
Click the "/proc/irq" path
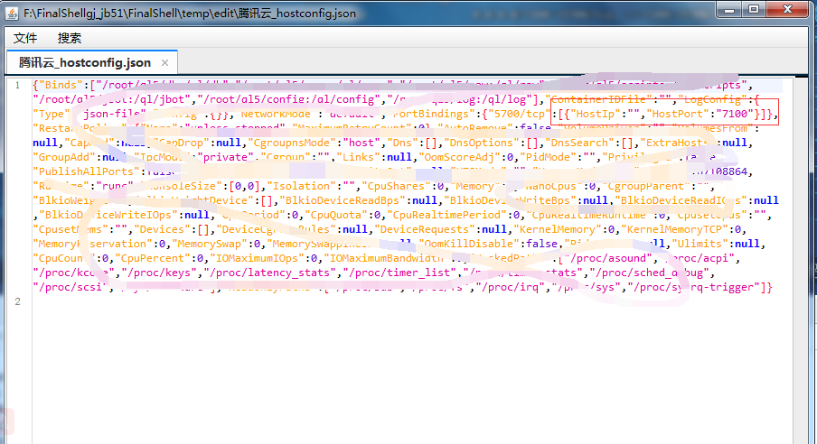[513, 287]
